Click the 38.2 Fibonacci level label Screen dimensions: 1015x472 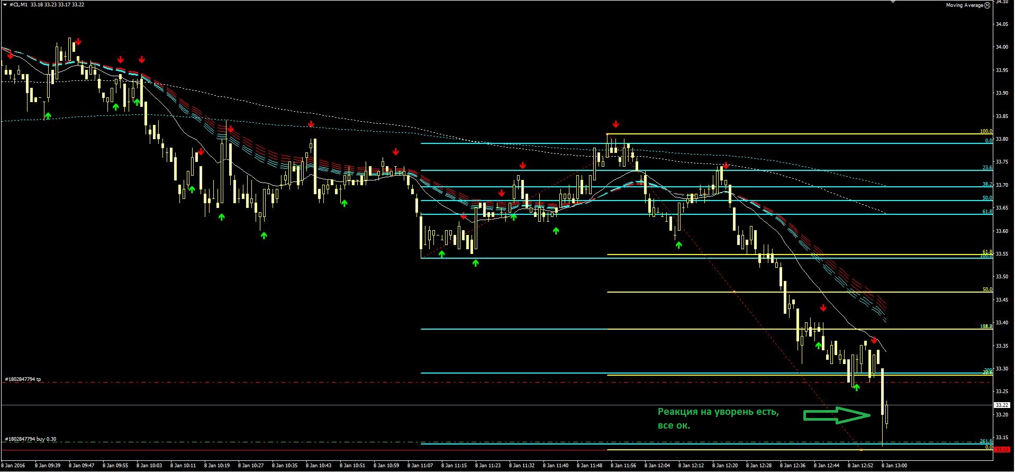pyautogui.click(x=987, y=184)
